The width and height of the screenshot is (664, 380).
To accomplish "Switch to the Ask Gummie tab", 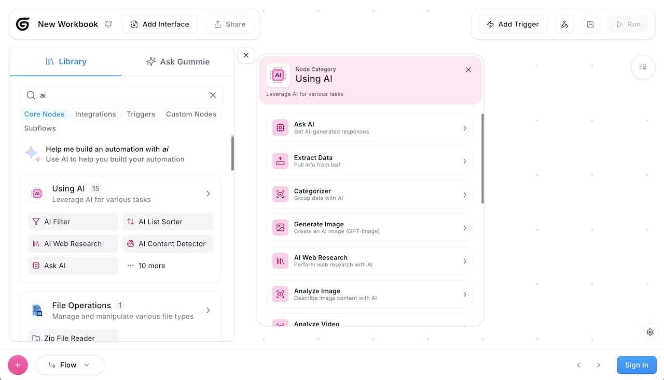I will [178, 62].
